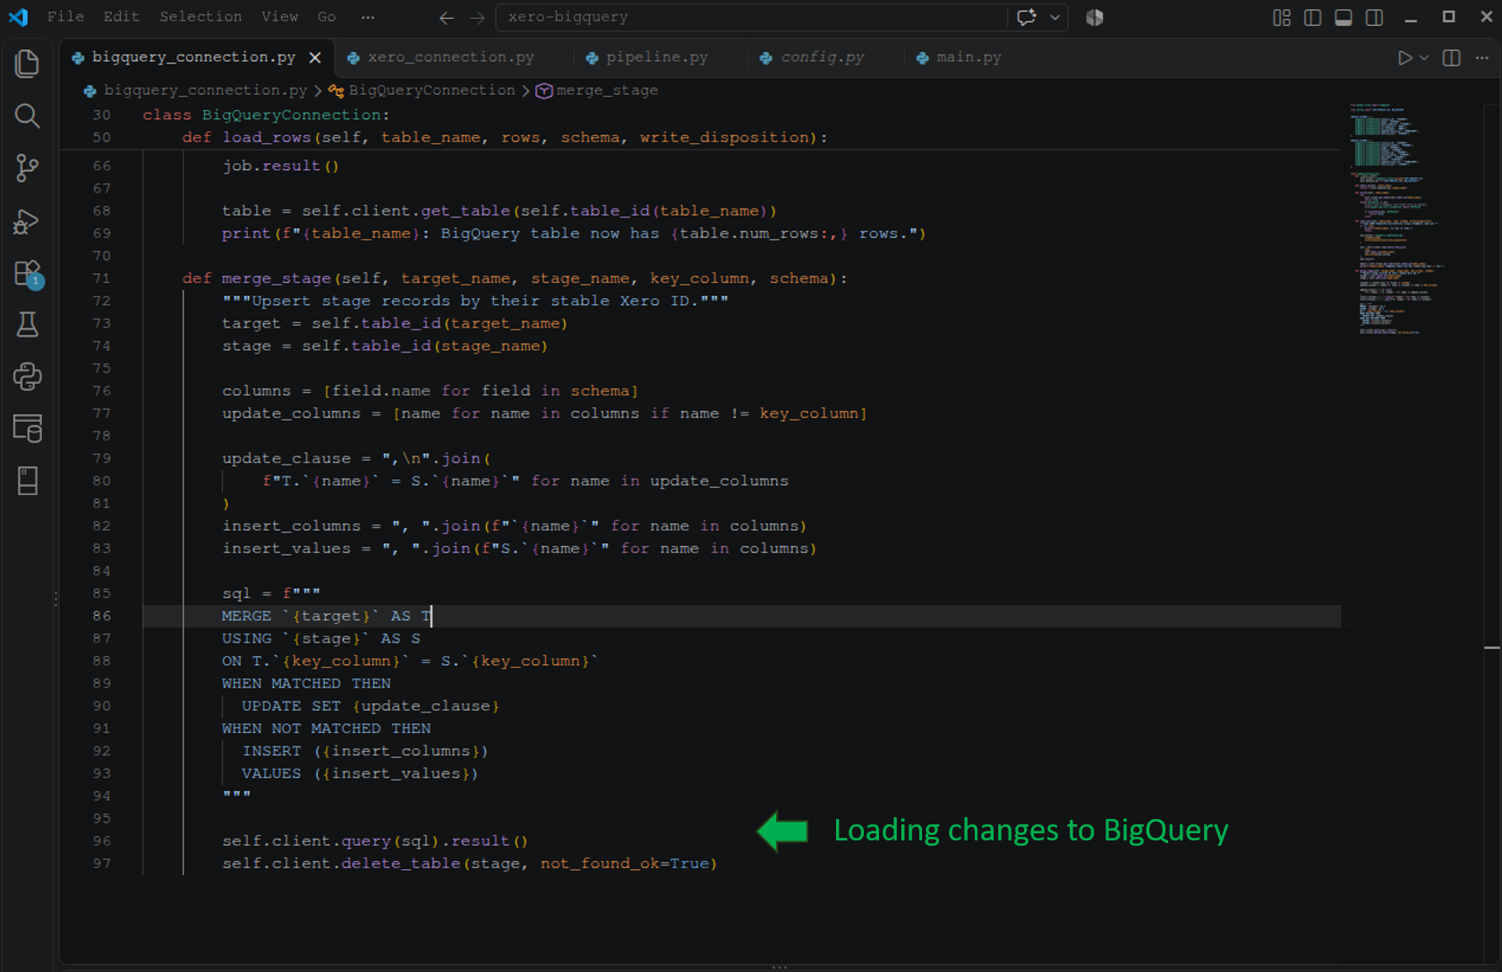This screenshot has height=972, width=1502.
Task: Open the Selection menu
Action: tap(201, 17)
